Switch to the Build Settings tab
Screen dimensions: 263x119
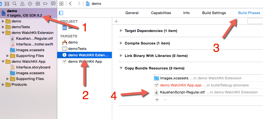(214, 13)
